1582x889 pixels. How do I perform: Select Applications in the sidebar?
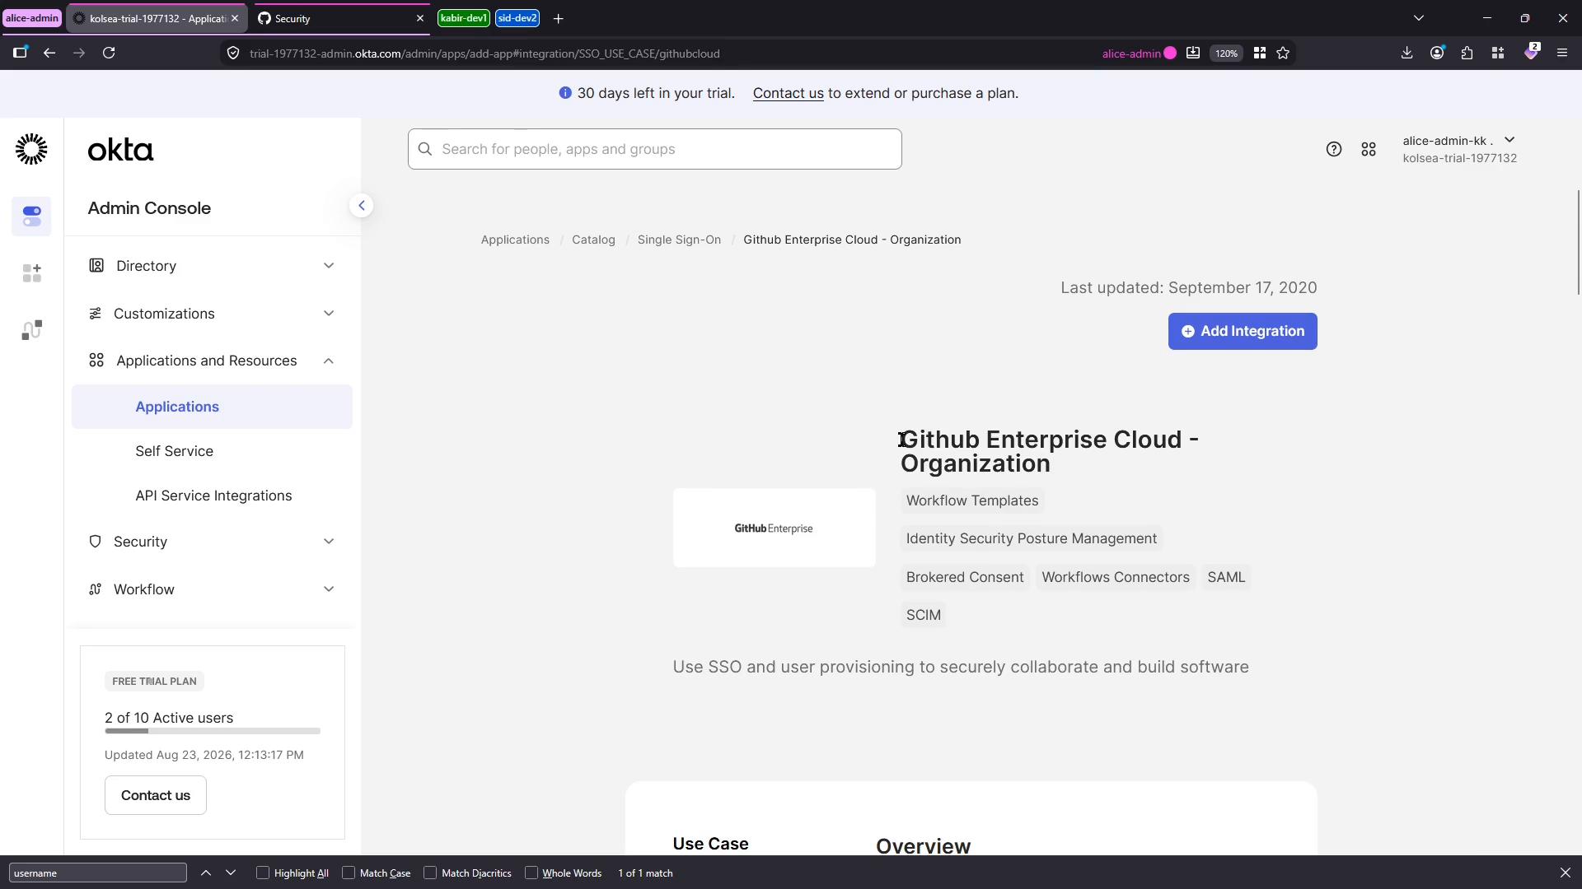pyautogui.click(x=212, y=407)
